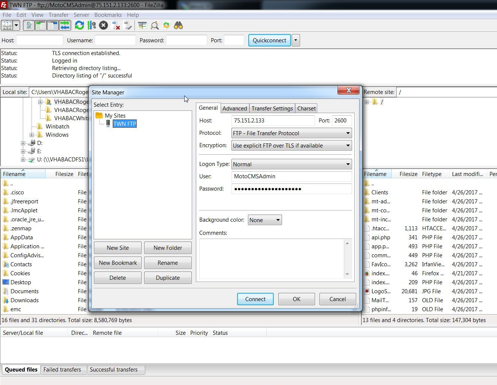Select api.php in remote file list
Viewport: 497px width, 385px height.
(x=381, y=237)
